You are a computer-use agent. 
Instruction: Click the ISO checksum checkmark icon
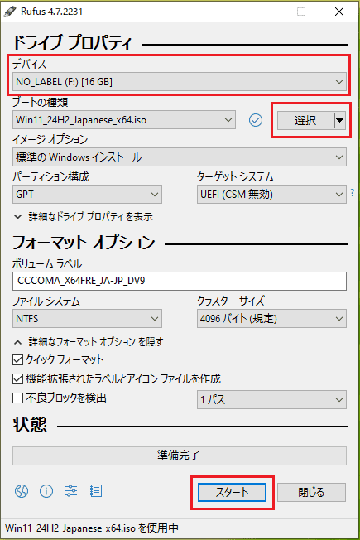(256, 120)
